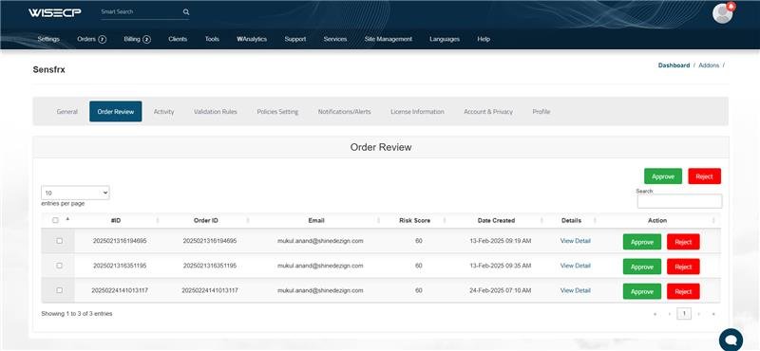Open the Help menu

coord(484,39)
